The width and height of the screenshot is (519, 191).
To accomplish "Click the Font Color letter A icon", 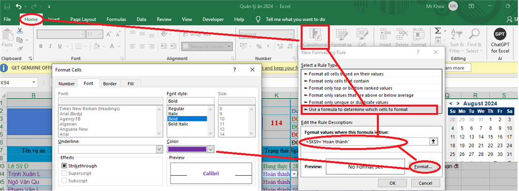I will click(112, 46).
